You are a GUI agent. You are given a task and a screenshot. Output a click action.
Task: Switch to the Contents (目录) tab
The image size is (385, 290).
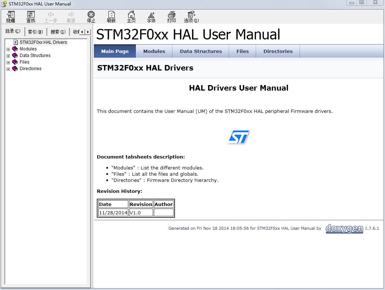point(13,31)
